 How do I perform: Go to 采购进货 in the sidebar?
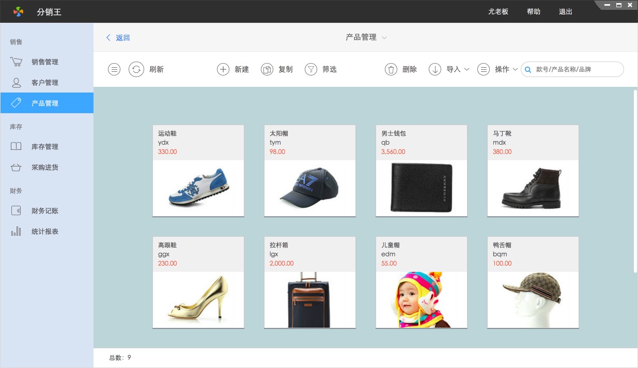45,167
